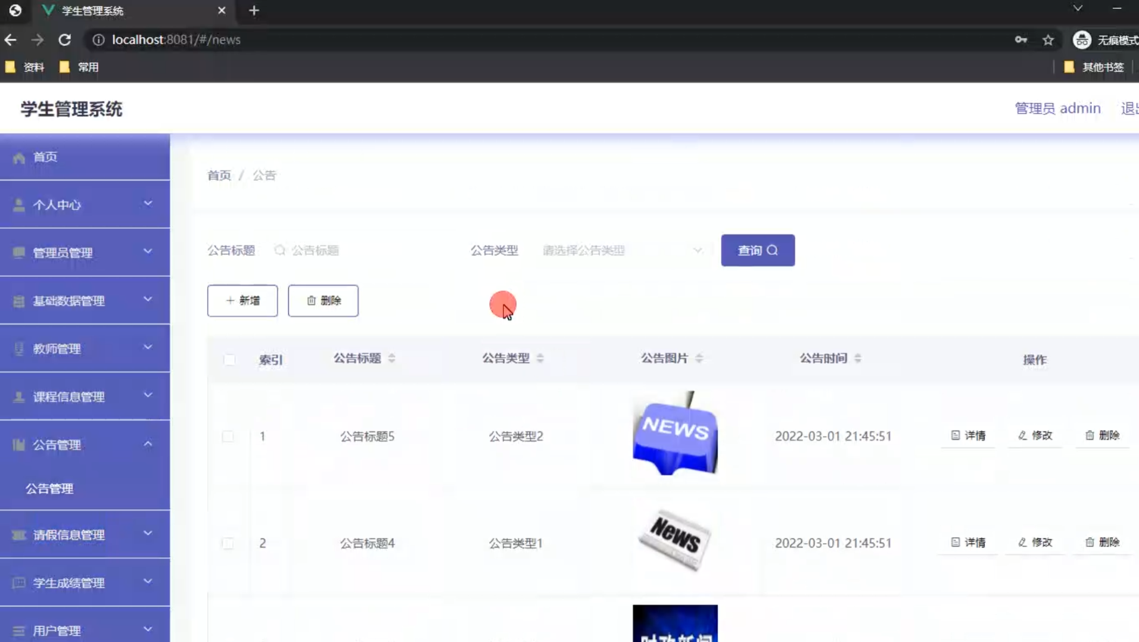
Task: Collapse the 公告管理 submenu
Action: coord(148,444)
